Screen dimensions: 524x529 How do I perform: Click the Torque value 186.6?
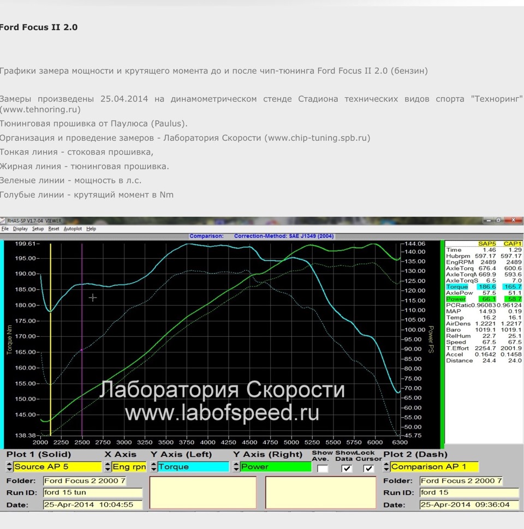(487, 287)
